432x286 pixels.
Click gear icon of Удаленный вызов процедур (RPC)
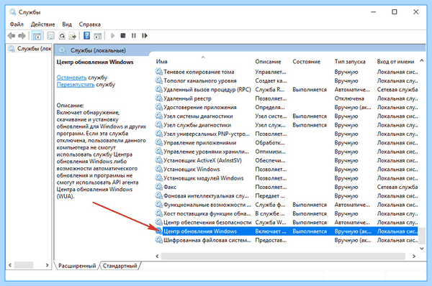158,89
